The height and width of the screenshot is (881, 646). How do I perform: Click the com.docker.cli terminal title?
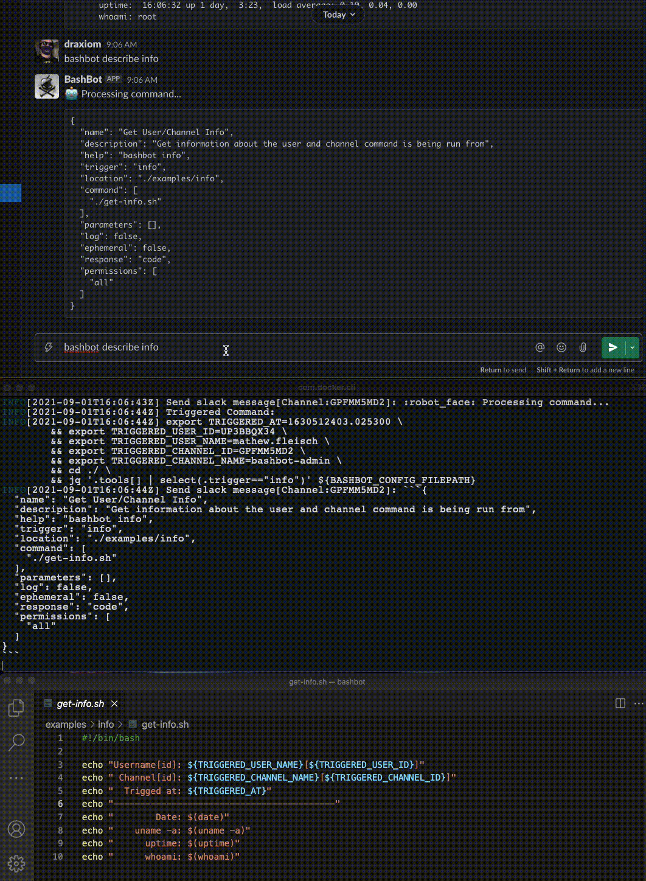pos(327,387)
